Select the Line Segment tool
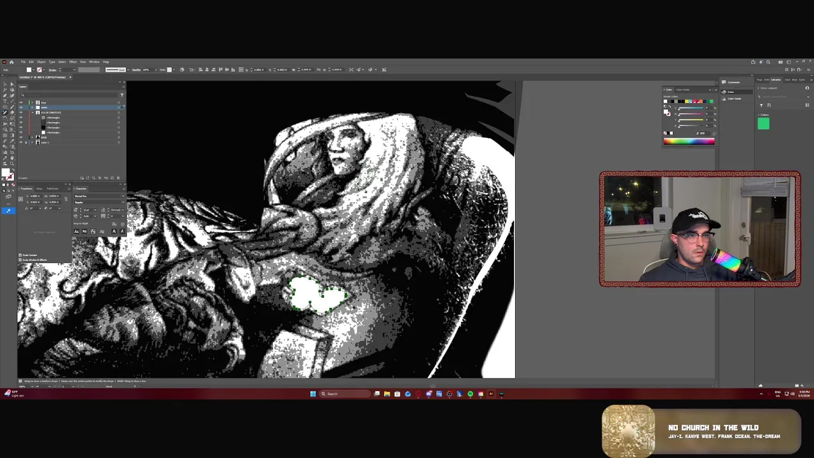 click(12, 101)
